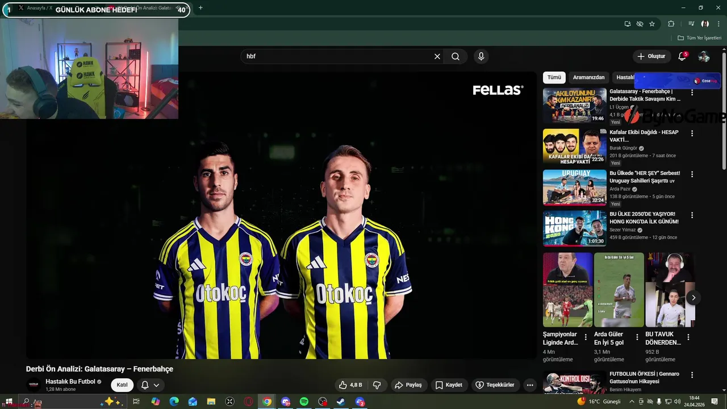Open Burak Güngör channel name
The height and width of the screenshot is (409, 727).
tap(623, 148)
